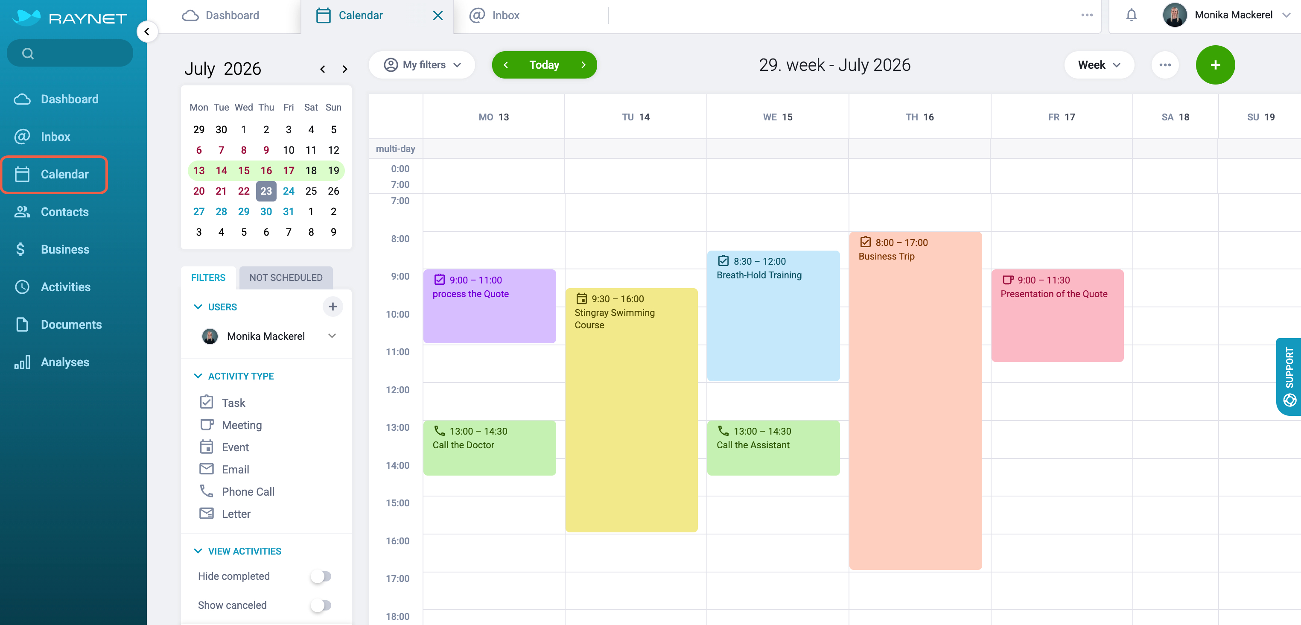Click the green add activity plus button
This screenshot has width=1301, height=625.
1215,64
